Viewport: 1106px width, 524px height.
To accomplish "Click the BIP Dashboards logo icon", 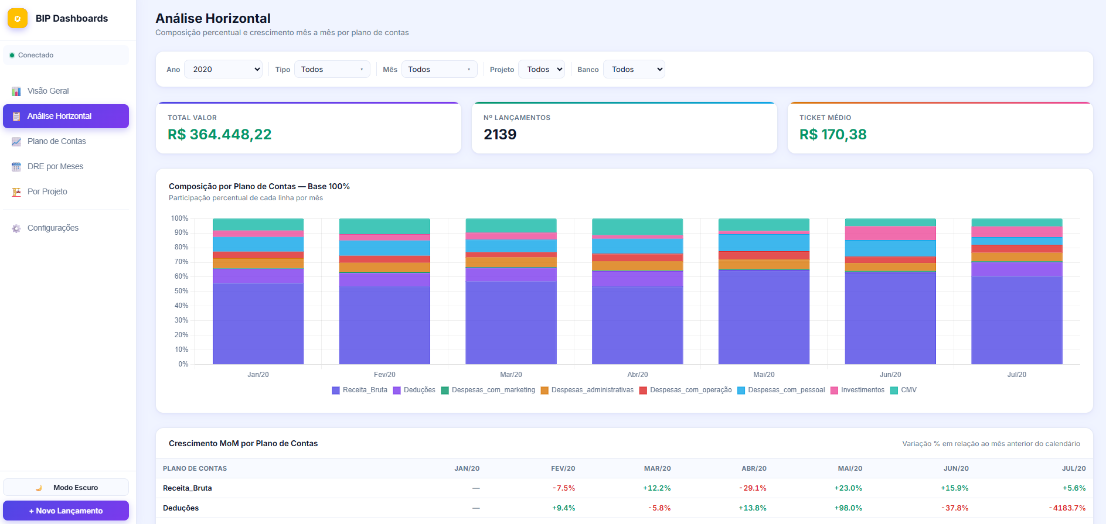I will click(x=18, y=18).
